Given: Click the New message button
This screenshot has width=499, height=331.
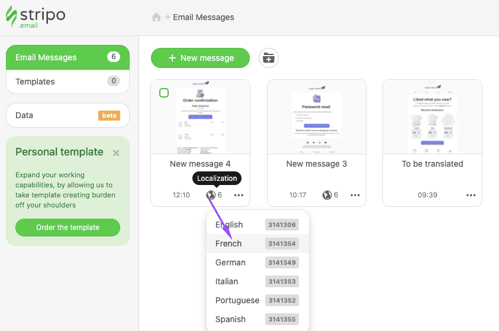Looking at the screenshot, I should pos(200,58).
